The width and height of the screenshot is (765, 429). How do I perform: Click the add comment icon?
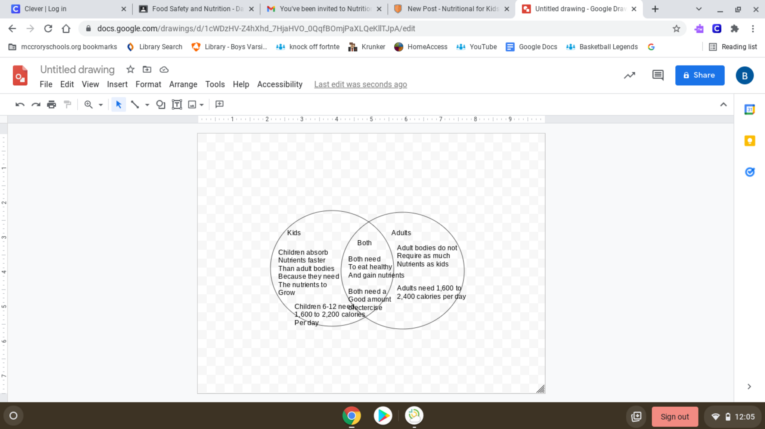pyautogui.click(x=220, y=104)
